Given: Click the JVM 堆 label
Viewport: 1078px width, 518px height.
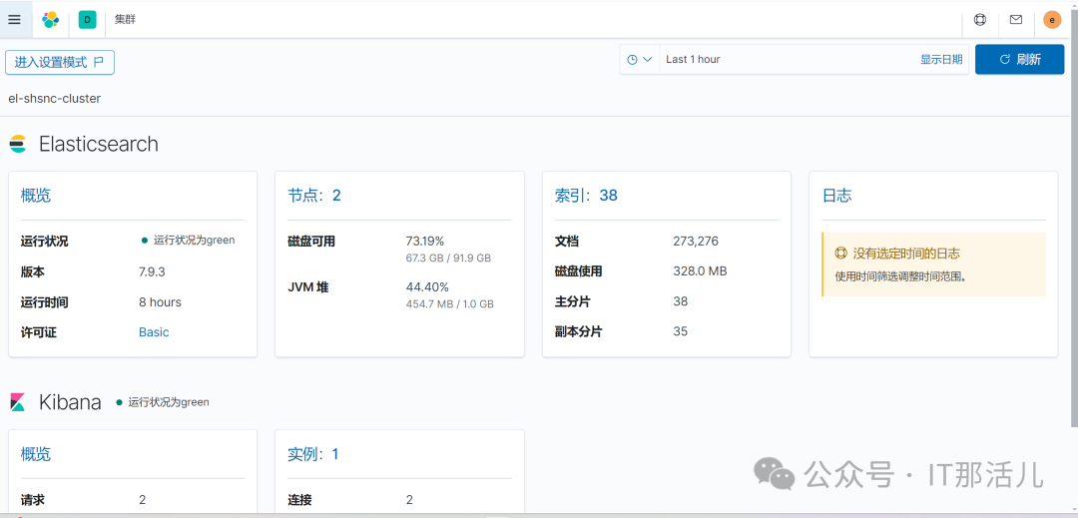Looking at the screenshot, I should pos(308,286).
